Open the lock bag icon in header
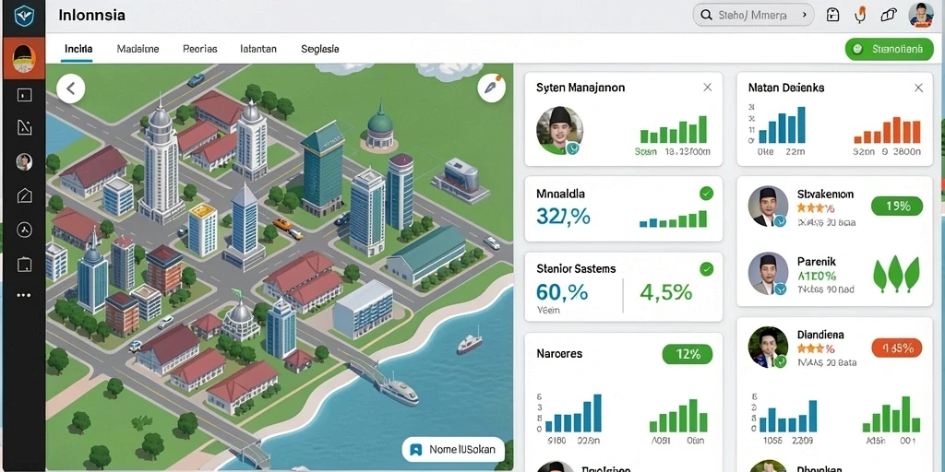This screenshot has width=945, height=472. tap(832, 15)
